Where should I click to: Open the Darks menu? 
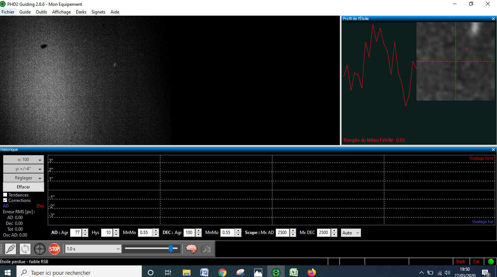tap(81, 12)
